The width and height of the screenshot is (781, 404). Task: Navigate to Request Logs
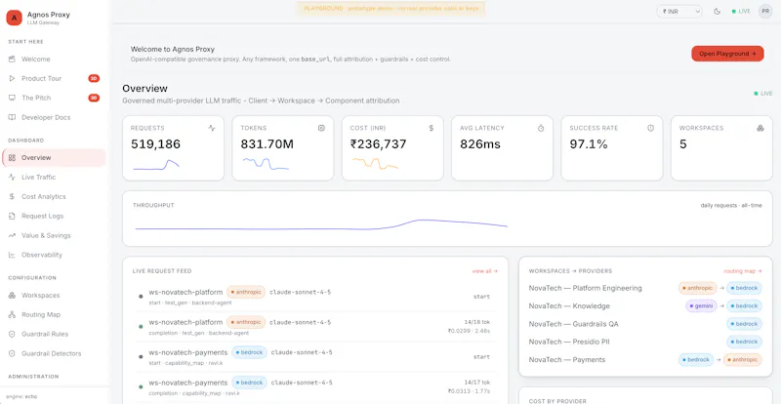pyautogui.click(x=54, y=217)
